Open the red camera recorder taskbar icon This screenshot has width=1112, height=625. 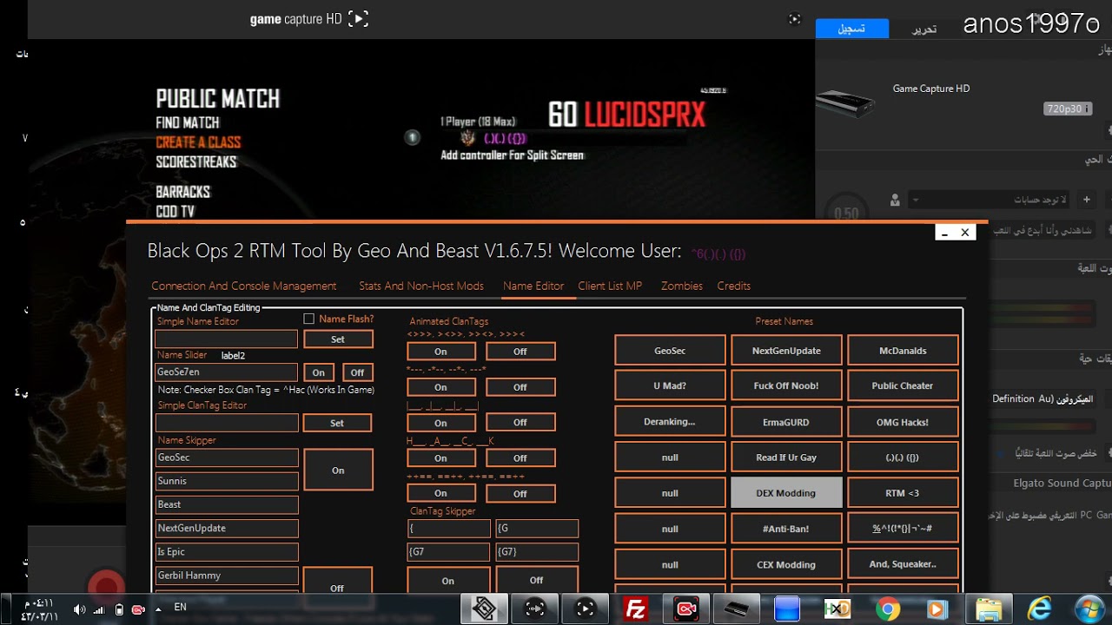(686, 609)
